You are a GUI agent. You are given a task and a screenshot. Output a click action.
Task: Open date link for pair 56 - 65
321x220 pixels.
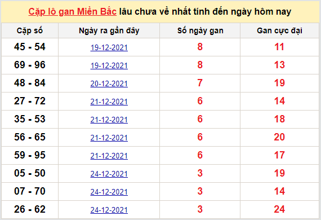point(109,138)
